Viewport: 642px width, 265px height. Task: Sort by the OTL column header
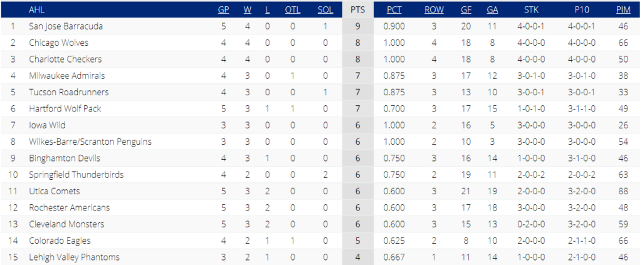[x=292, y=10]
